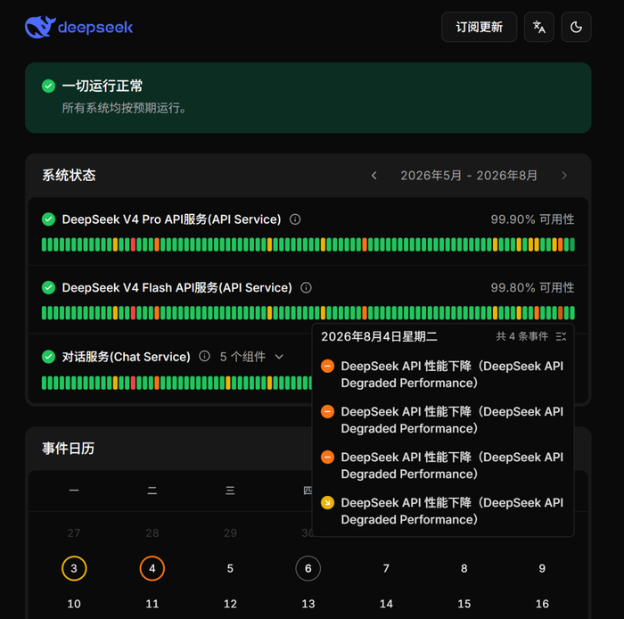Click status check icon for V4 Flash API

(48, 287)
